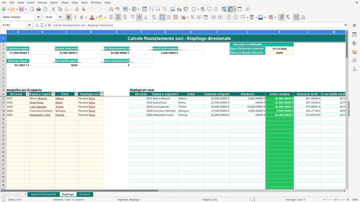Click the status bar language 'English (USA)'
Screen dimensions: 360x202
pyautogui.click(x=210, y=200)
